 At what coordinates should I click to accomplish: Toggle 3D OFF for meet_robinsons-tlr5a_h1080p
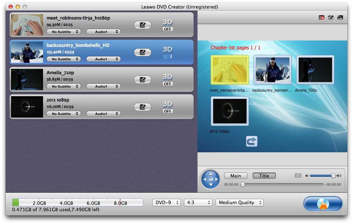click(168, 29)
